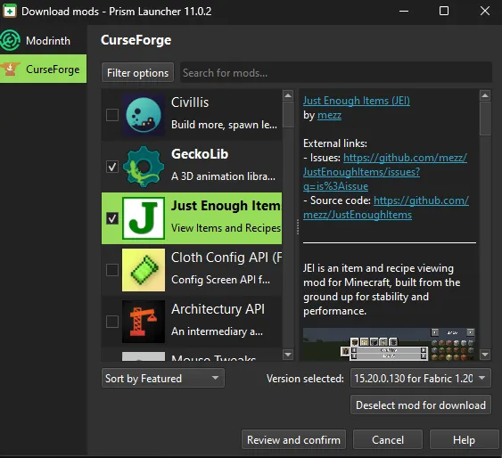Screen dimensions: 502x458
Task: Click the CurseForge anvil icon
Action: coord(10,69)
